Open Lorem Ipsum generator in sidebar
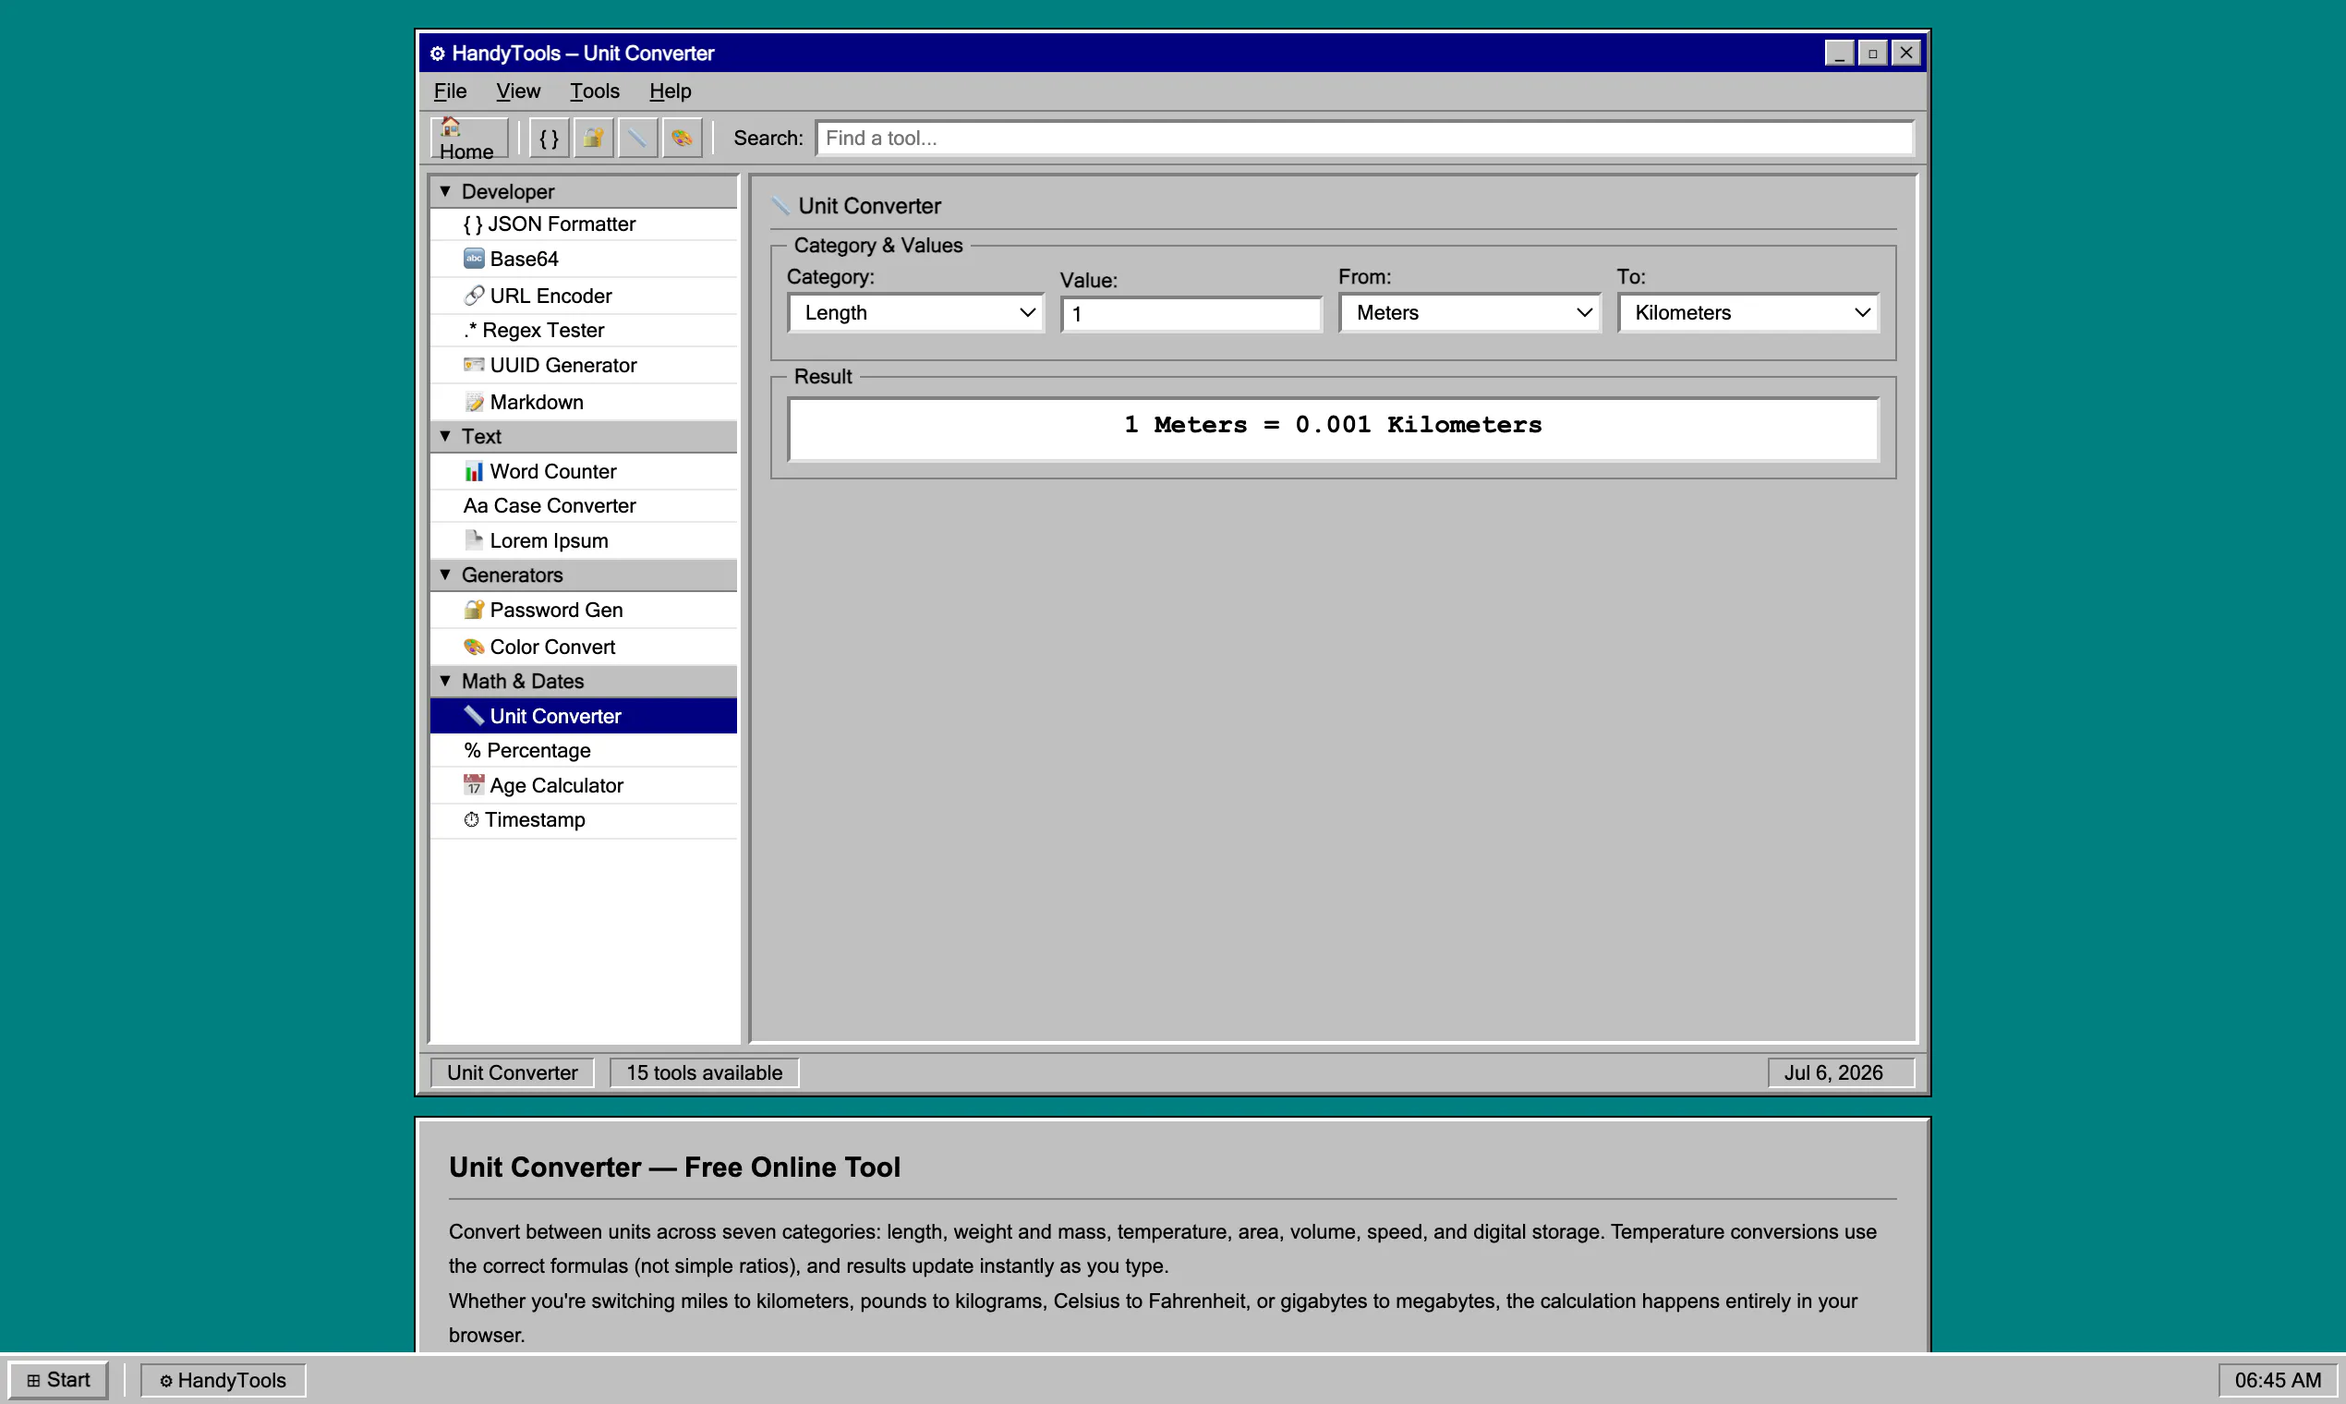 (584, 541)
